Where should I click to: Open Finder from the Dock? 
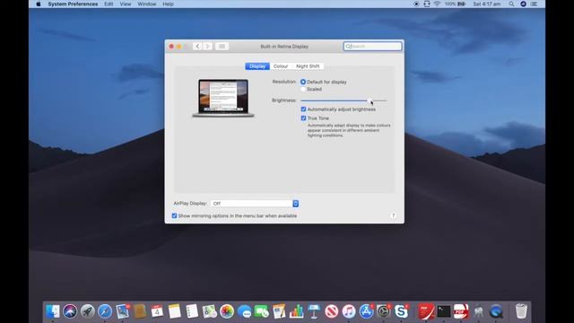click(53, 311)
